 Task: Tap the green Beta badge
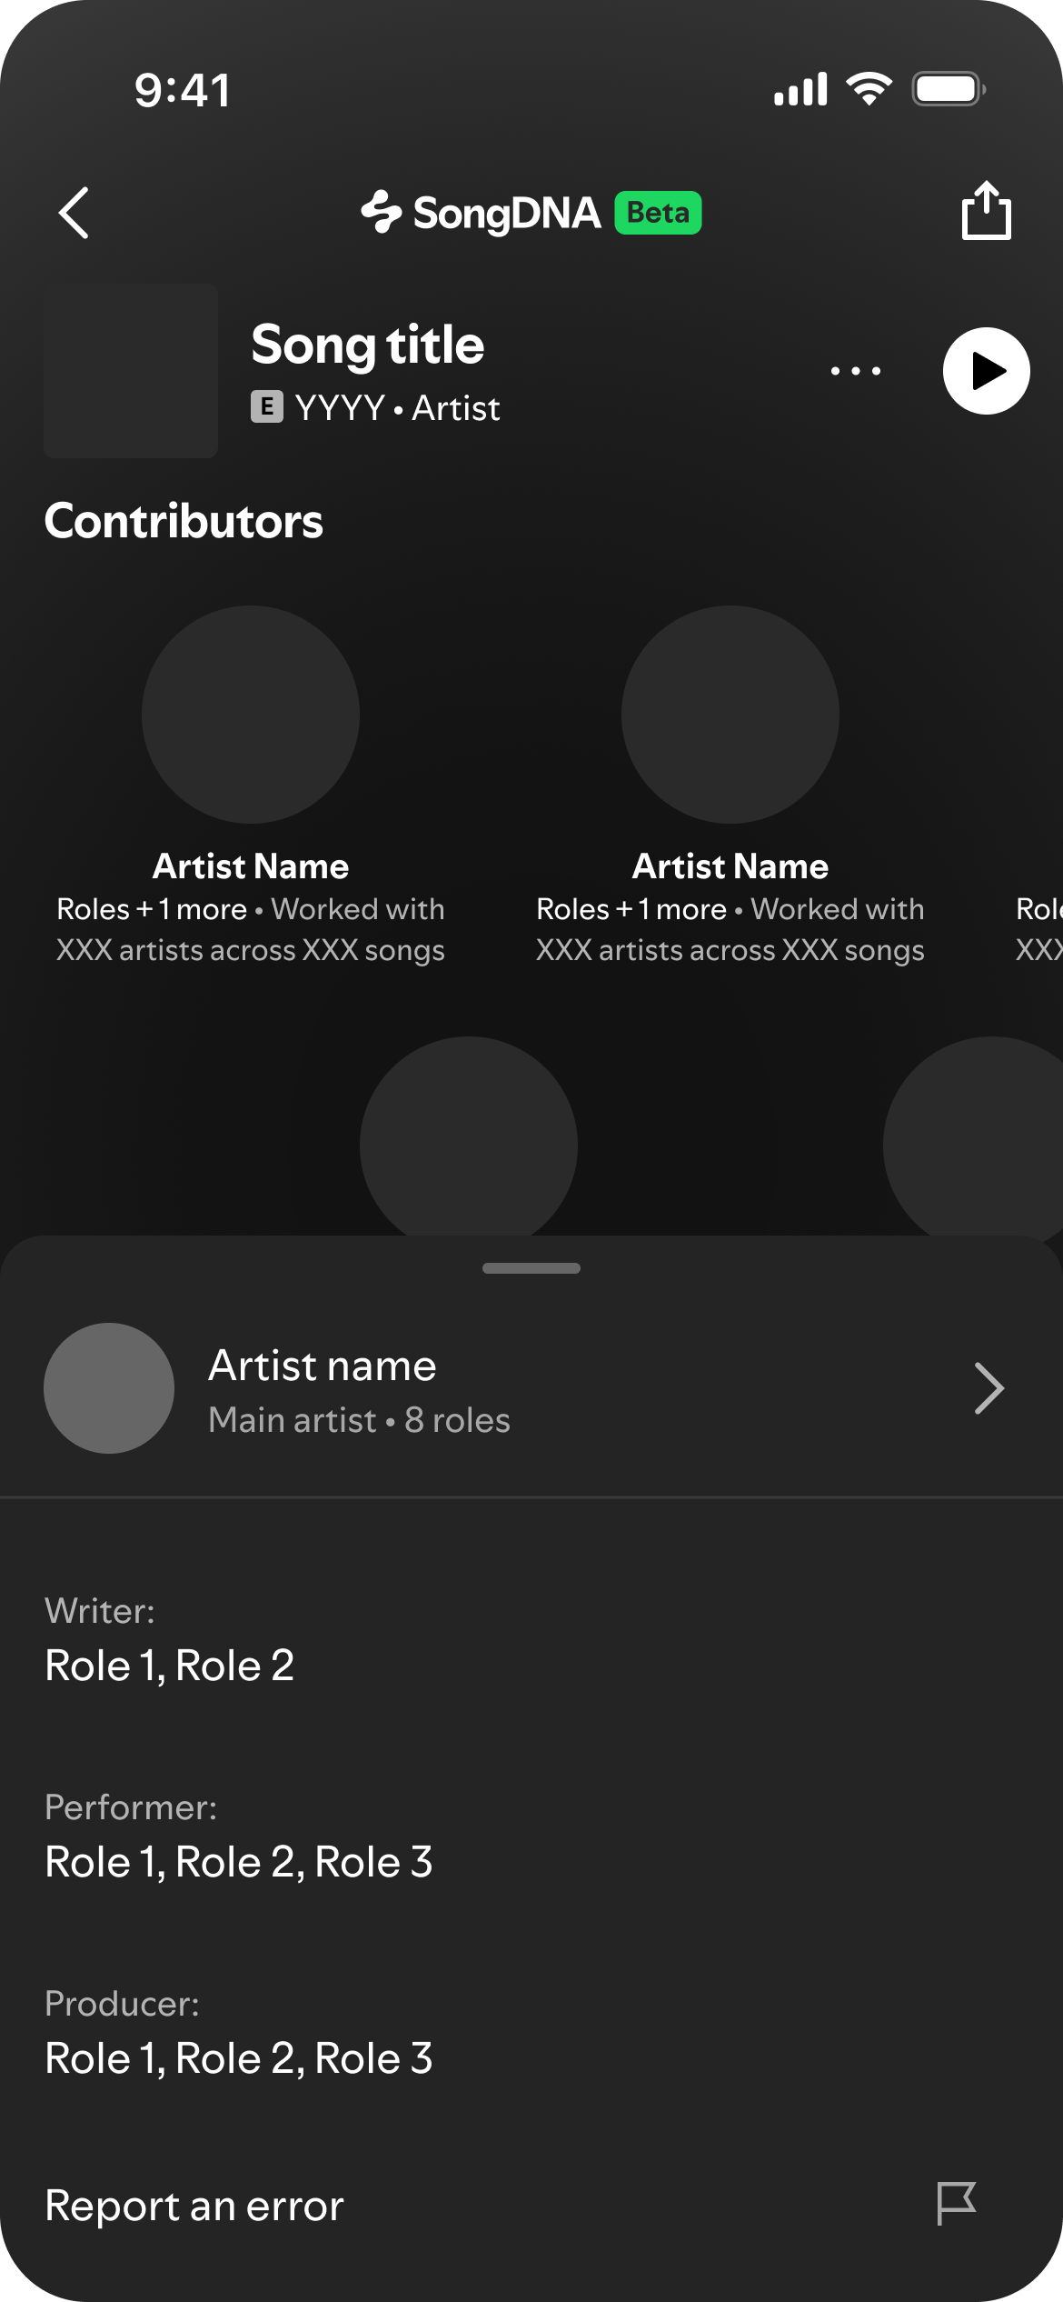coord(658,213)
